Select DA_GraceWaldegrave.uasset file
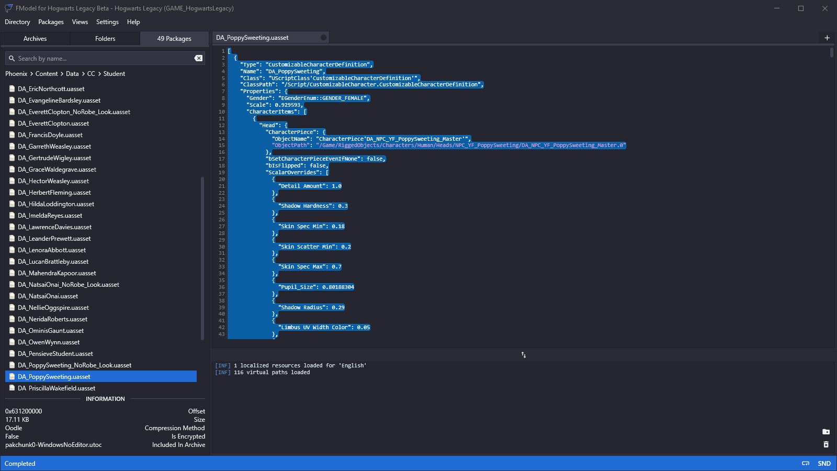The width and height of the screenshot is (837, 471). (x=101, y=170)
